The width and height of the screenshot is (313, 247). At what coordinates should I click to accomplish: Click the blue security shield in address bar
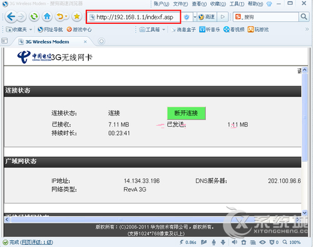[187, 17]
